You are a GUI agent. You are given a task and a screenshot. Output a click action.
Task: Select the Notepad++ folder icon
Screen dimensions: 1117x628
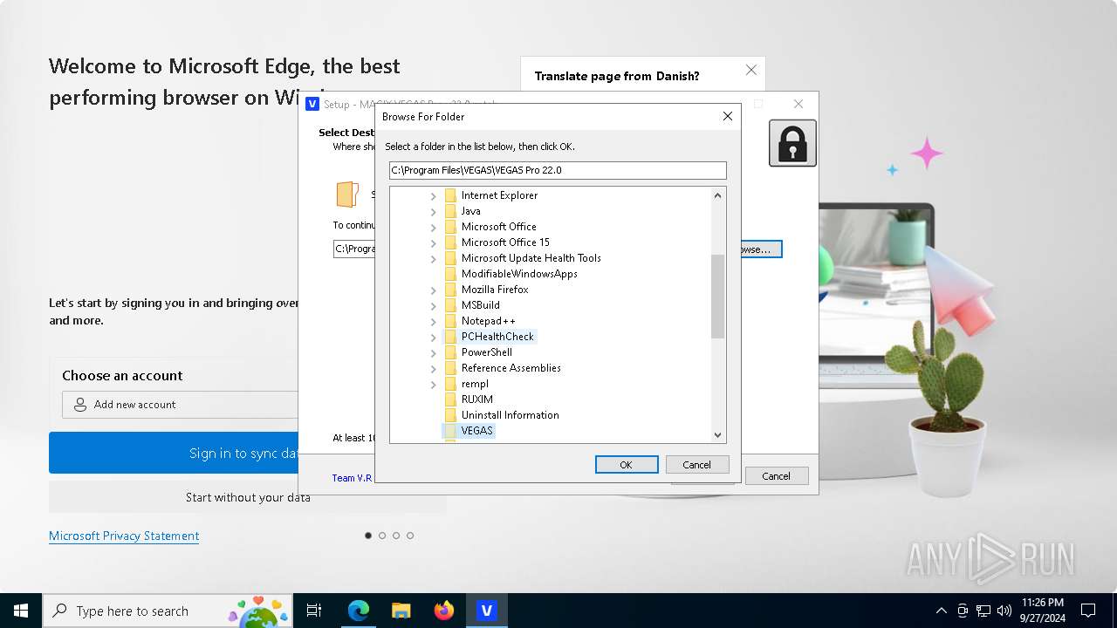[x=450, y=321]
